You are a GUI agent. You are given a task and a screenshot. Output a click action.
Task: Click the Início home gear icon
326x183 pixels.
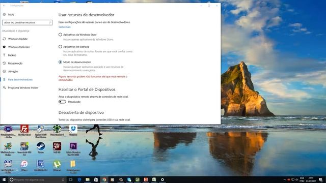click(x=4, y=15)
